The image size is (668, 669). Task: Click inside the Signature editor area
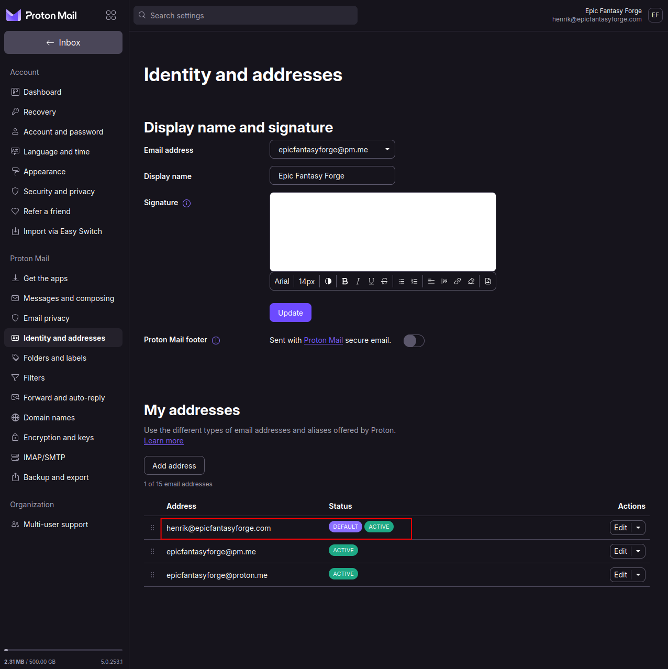[383, 231]
